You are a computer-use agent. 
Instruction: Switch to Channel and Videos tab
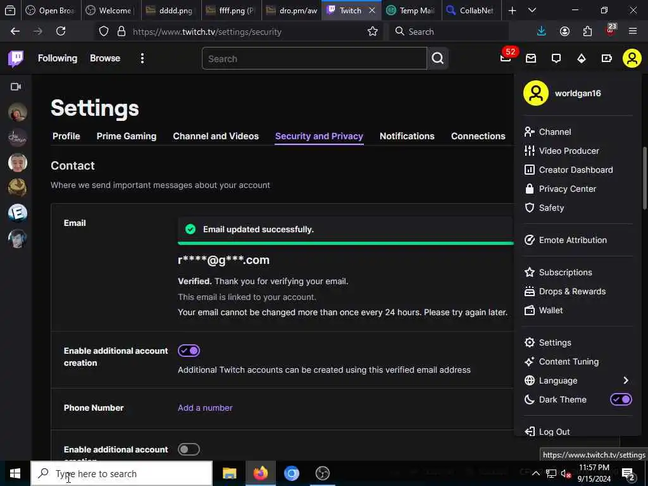(216, 136)
